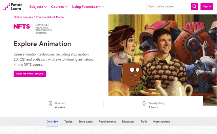Open the Requirements tab
217x134 pixels.
[x=107, y=121]
